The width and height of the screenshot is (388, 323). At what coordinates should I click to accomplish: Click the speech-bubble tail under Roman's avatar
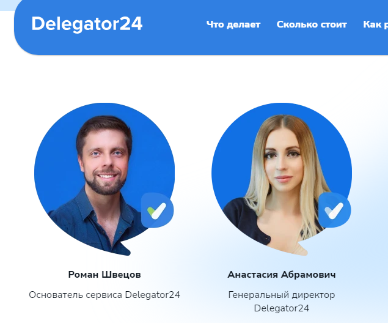click(x=125, y=248)
